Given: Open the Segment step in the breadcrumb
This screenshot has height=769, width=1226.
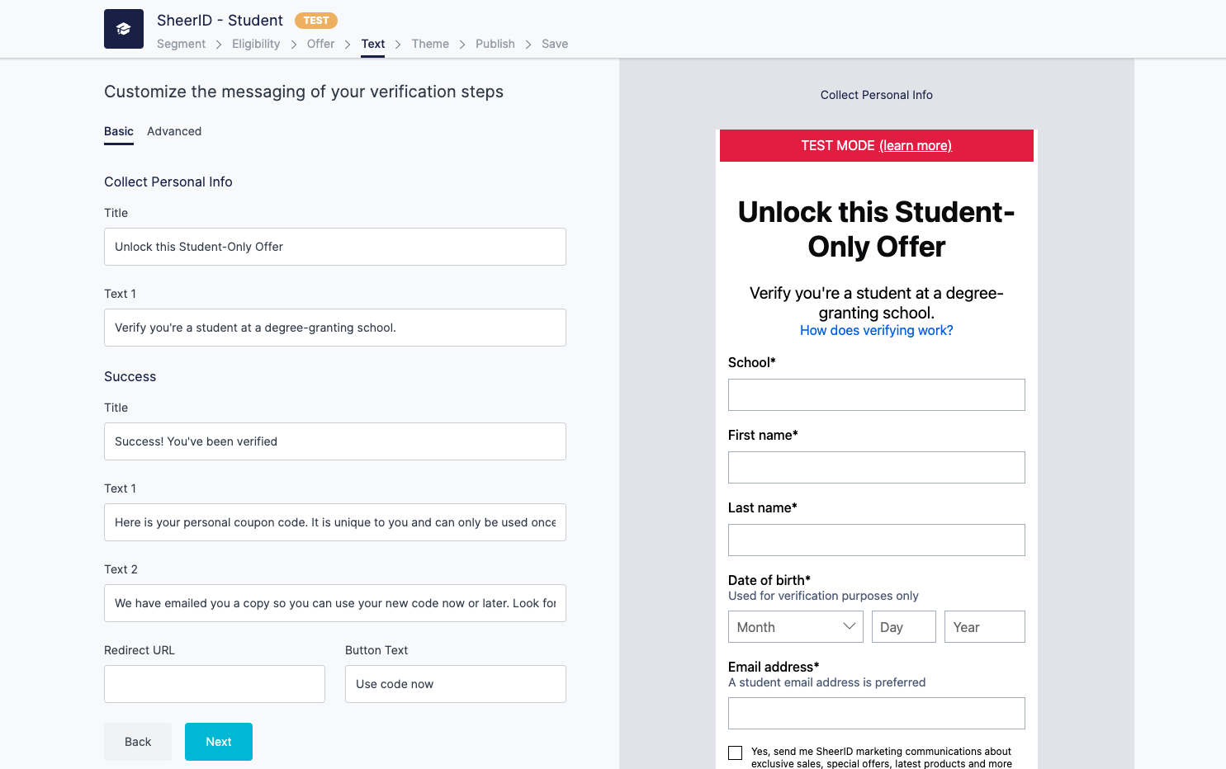Looking at the screenshot, I should click(x=181, y=44).
